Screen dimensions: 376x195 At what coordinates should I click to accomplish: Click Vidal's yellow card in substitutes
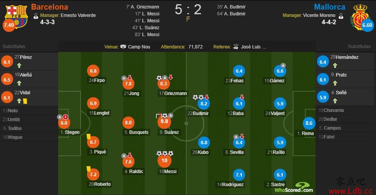click(x=25, y=101)
